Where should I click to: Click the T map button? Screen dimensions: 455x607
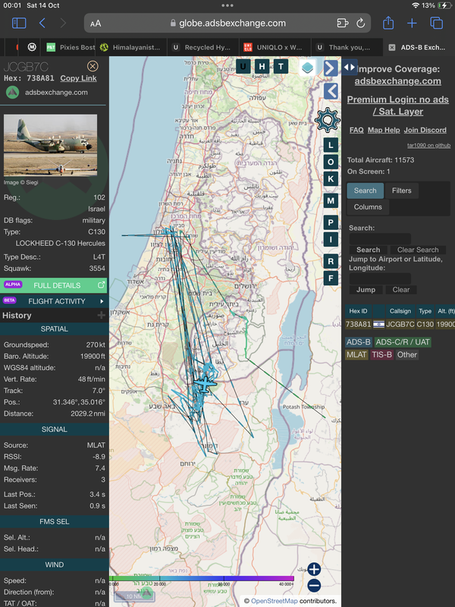point(281,67)
